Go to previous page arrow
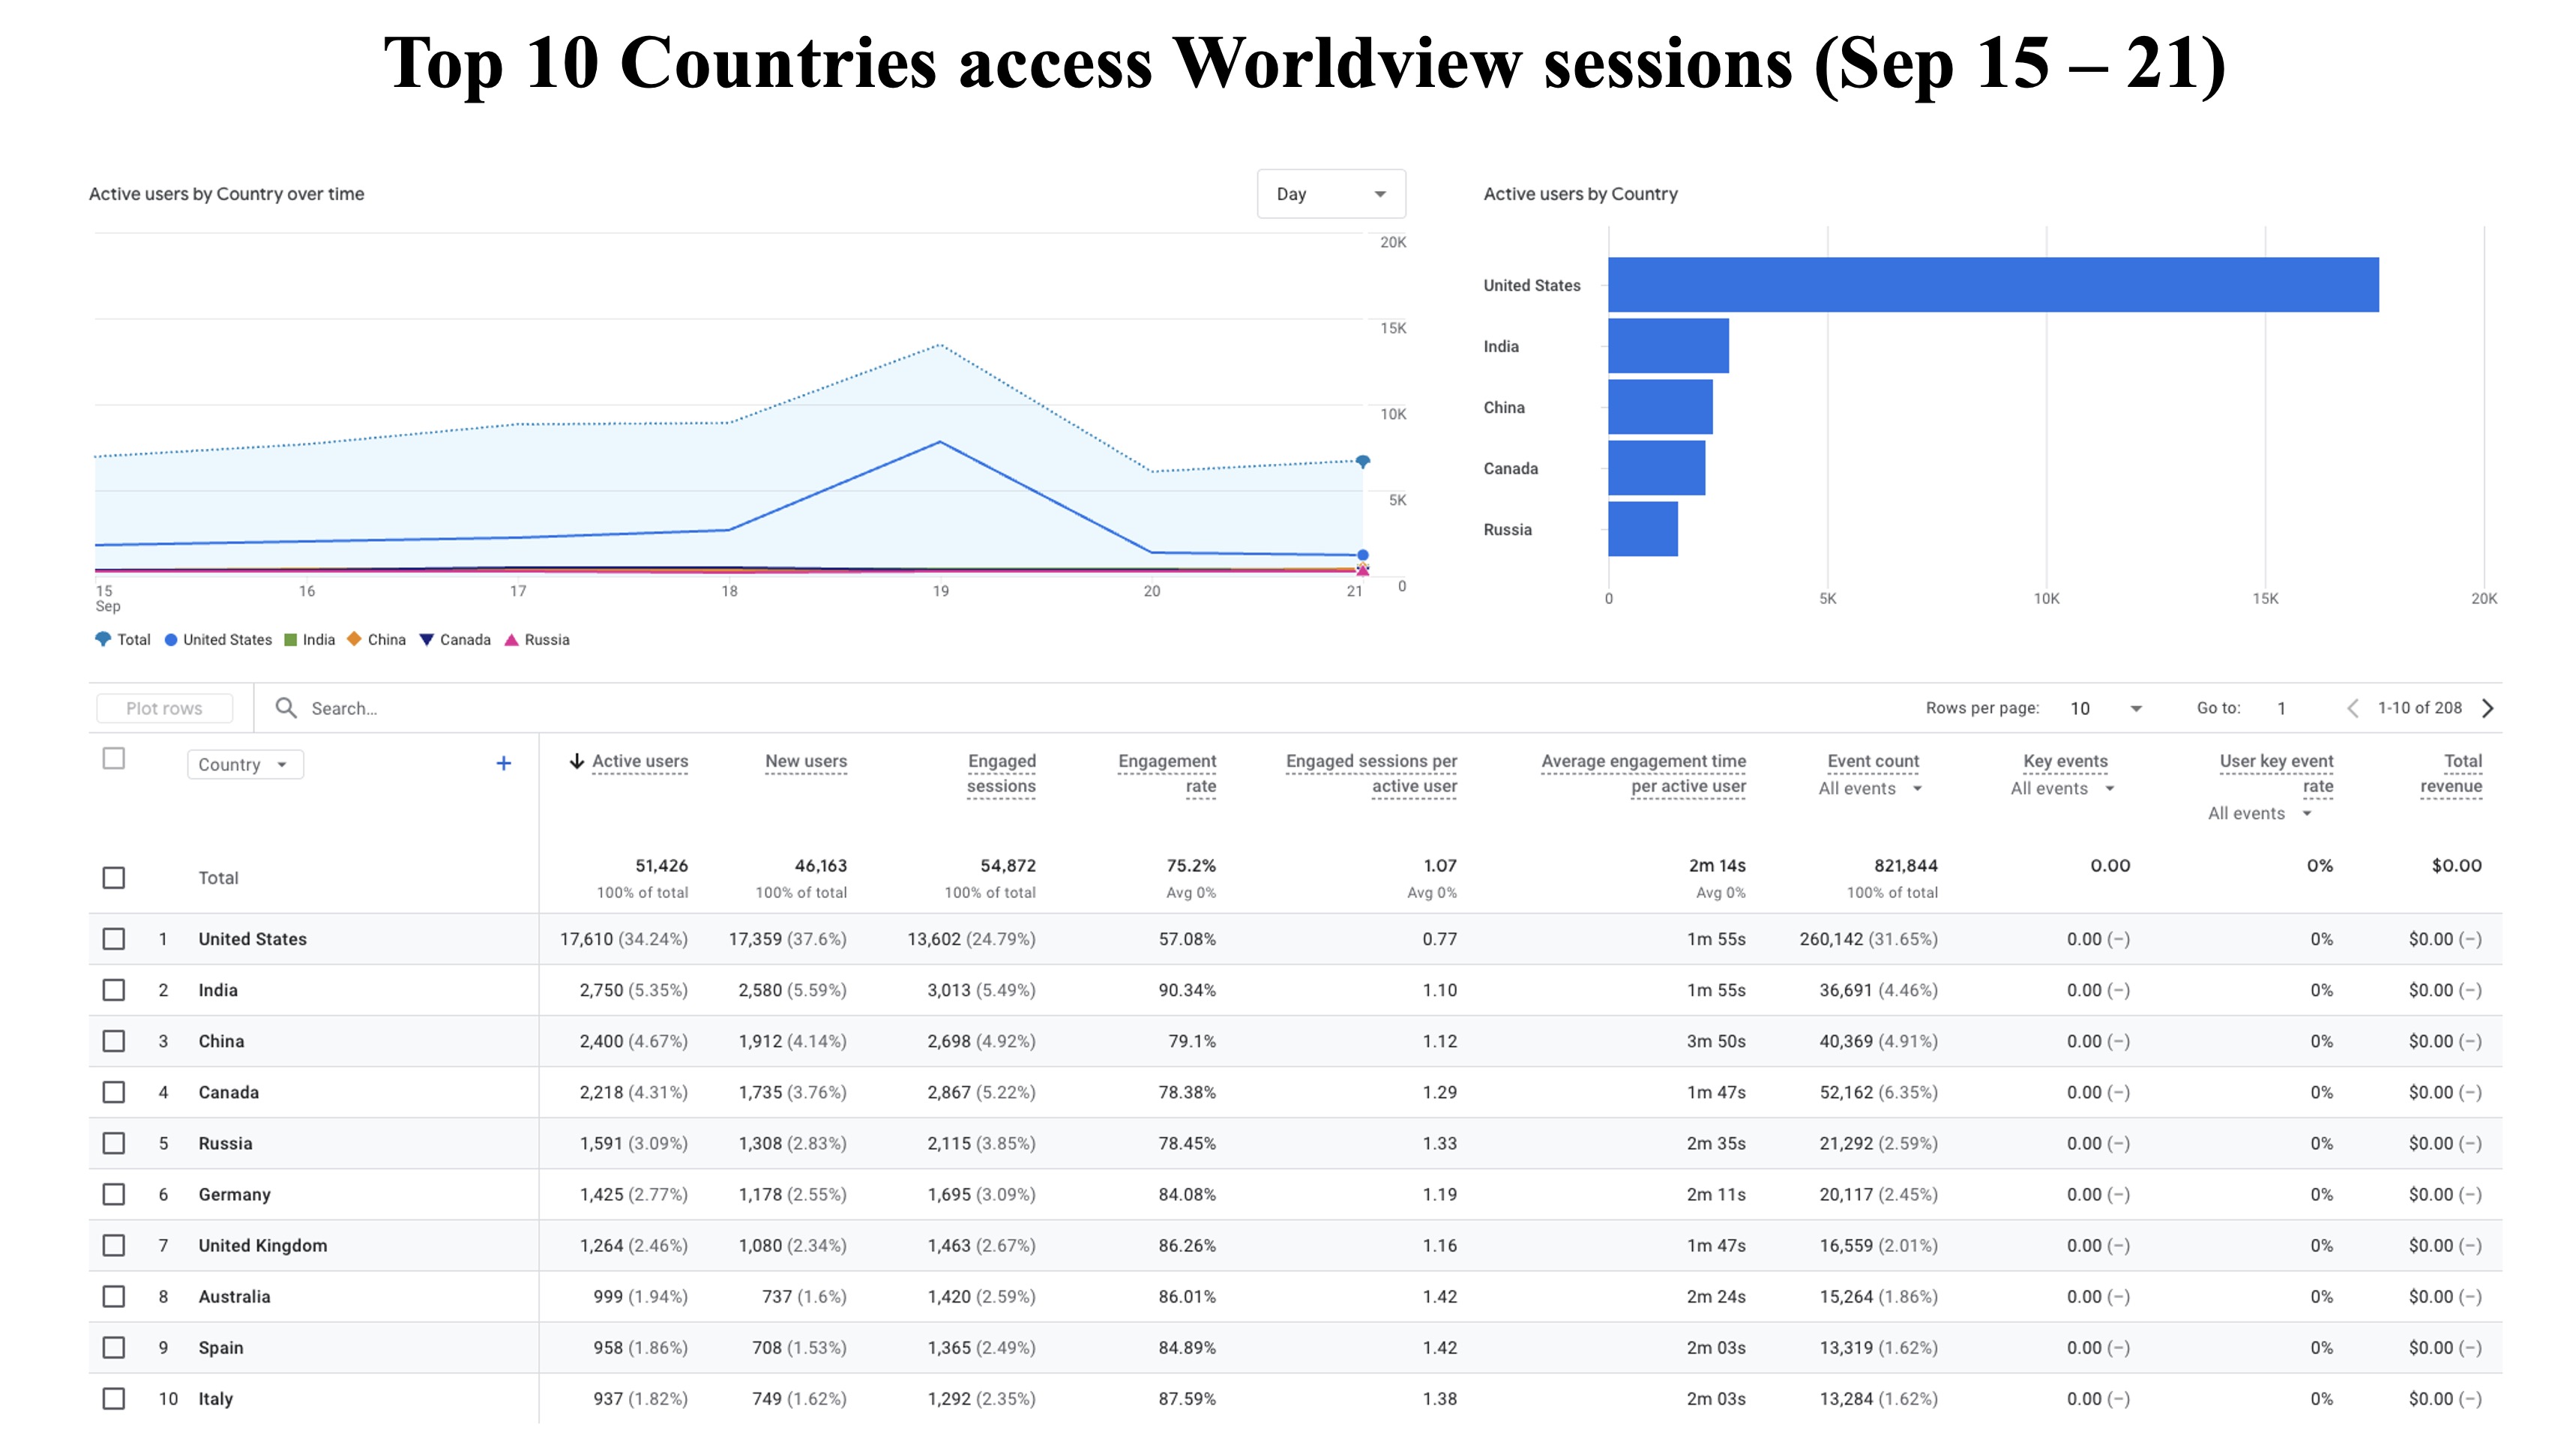Viewport: 2576px width, 1433px height. click(x=2353, y=708)
